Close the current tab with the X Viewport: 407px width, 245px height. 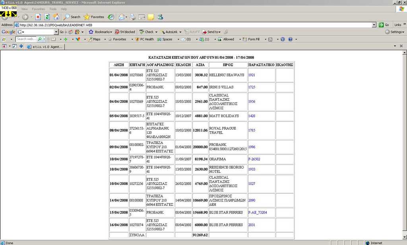401,46
